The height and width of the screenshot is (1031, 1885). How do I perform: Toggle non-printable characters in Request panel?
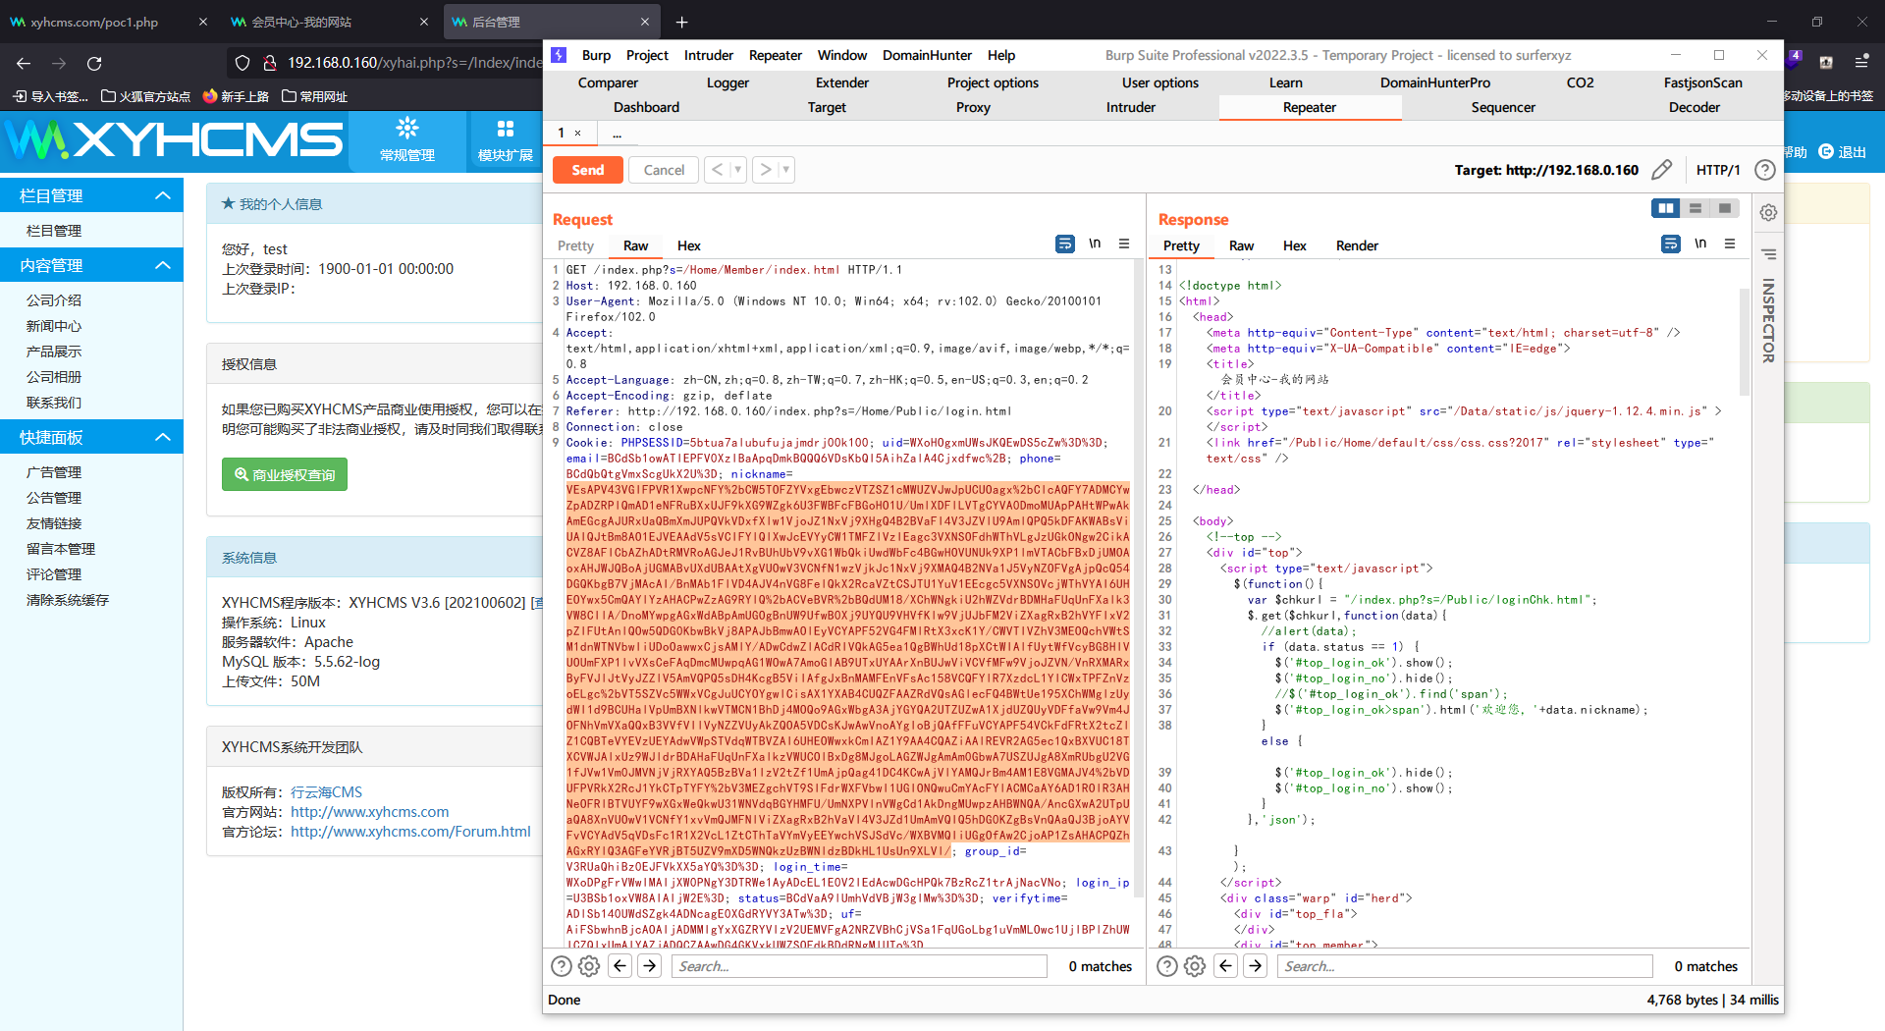coord(1095,244)
